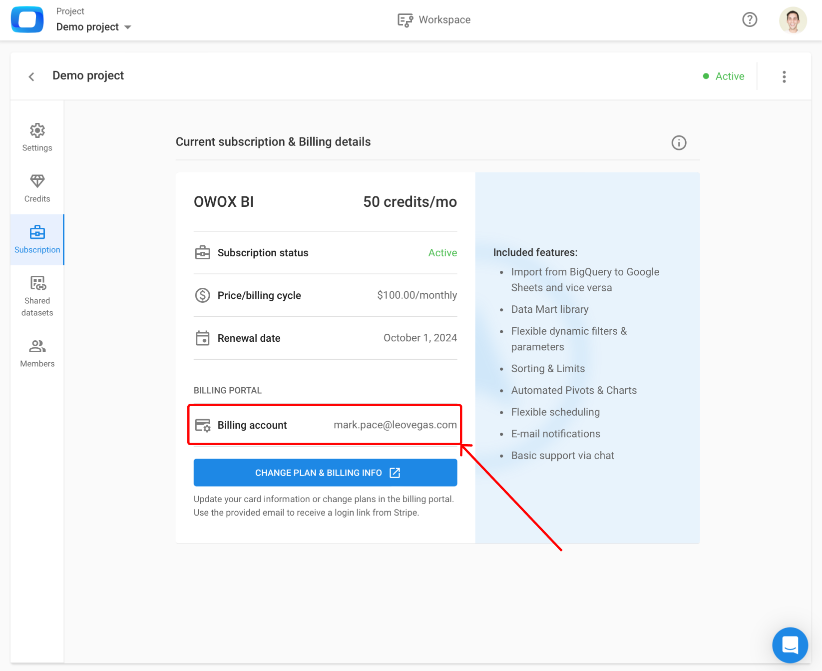Click the Stripe login link instruction text
Image resolution: width=822 pixels, height=671 pixels.
click(x=307, y=513)
